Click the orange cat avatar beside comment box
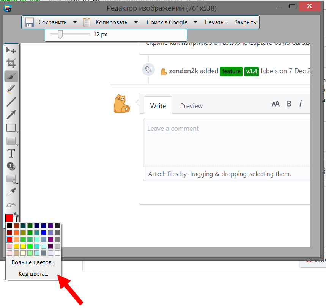326x308 pixels. point(121,104)
